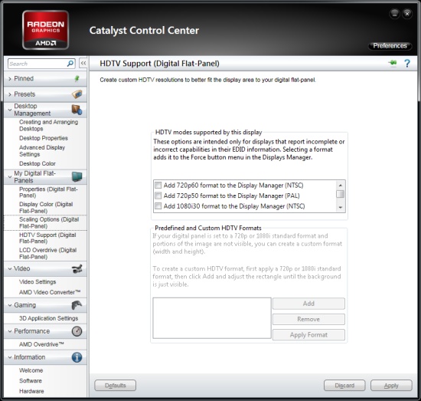Click the Performance gauge icon
This screenshot has width=421, height=401.
[x=77, y=331]
